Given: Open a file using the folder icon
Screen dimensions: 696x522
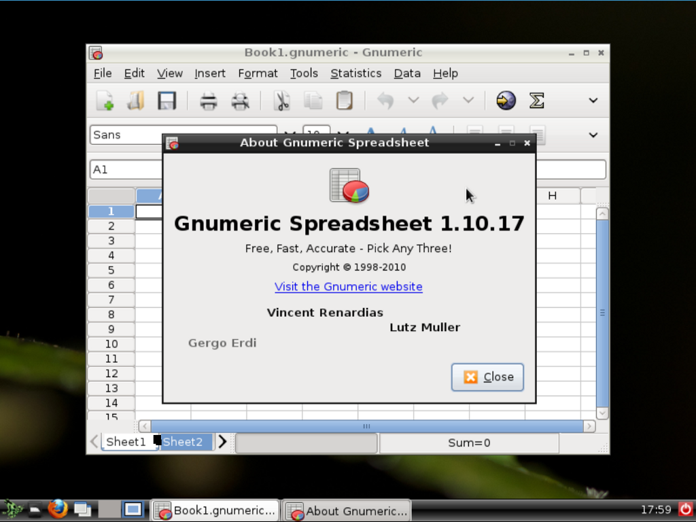Looking at the screenshot, I should [x=136, y=101].
